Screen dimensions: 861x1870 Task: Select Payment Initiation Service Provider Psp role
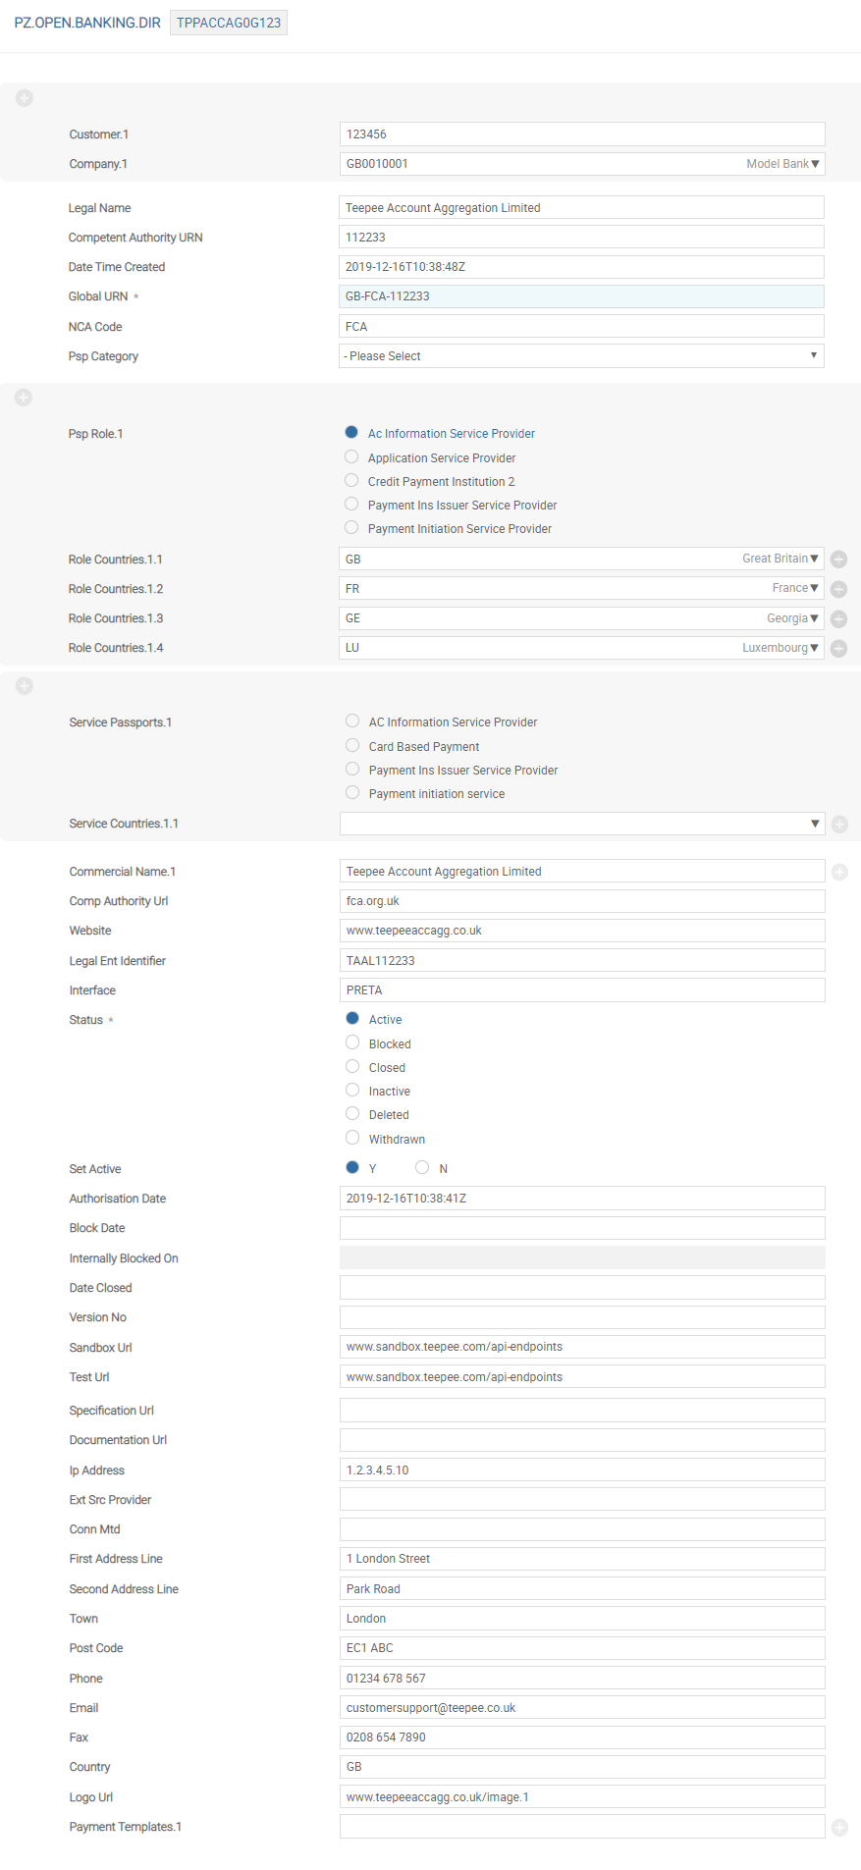click(x=351, y=528)
